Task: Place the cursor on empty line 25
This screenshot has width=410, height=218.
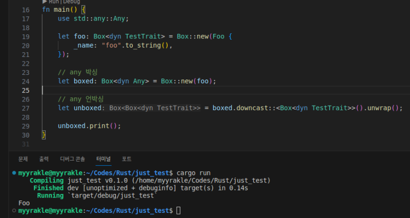Action: pos(154,90)
